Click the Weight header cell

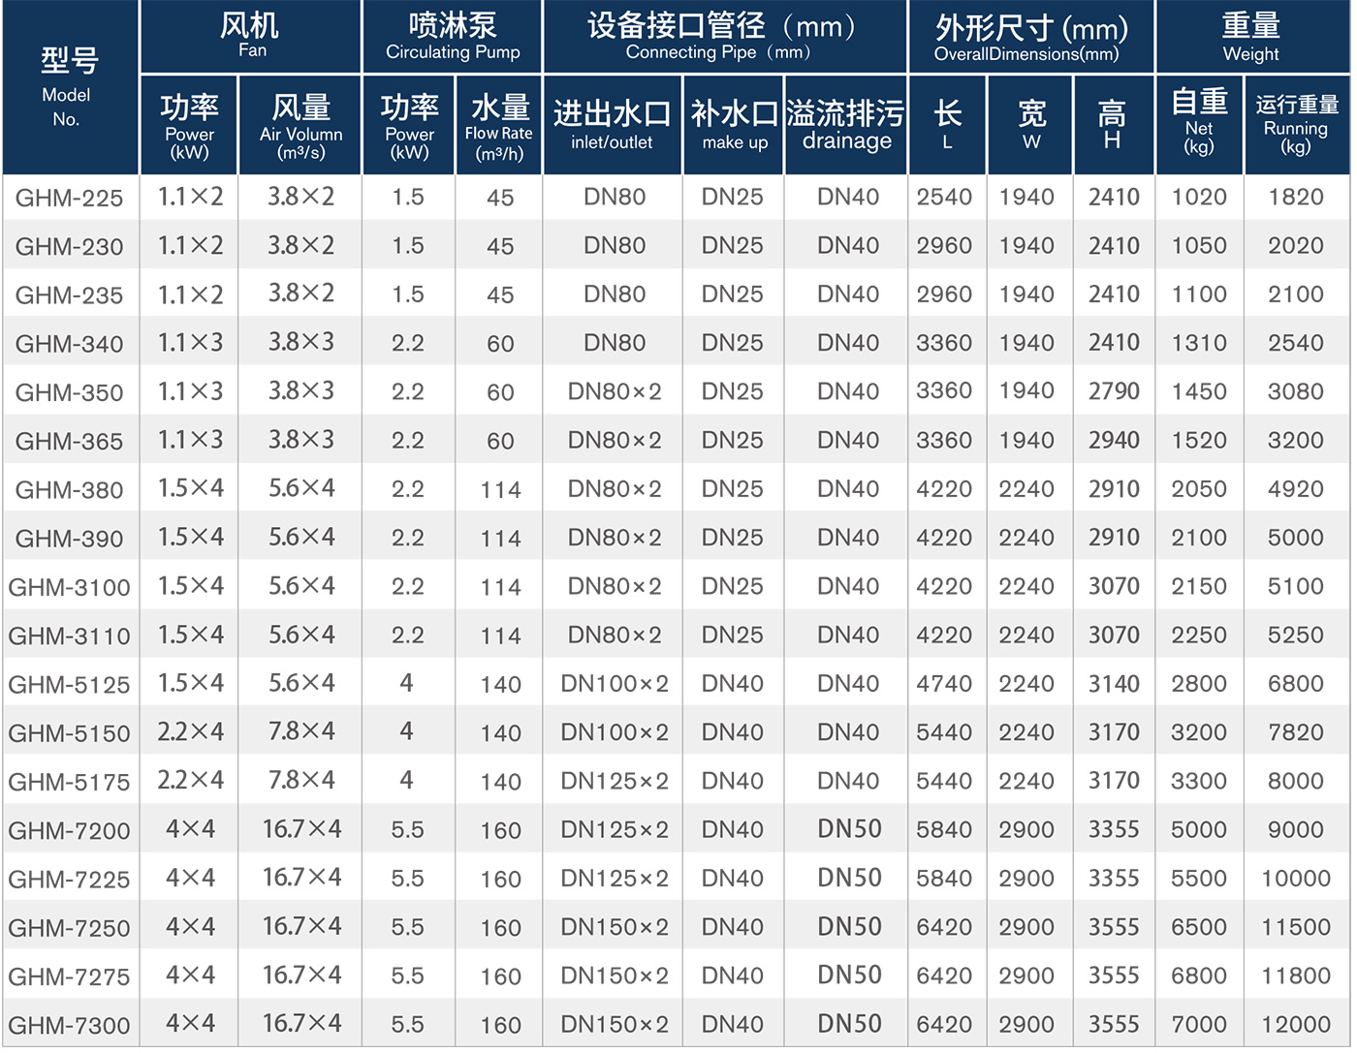[x=1252, y=37]
